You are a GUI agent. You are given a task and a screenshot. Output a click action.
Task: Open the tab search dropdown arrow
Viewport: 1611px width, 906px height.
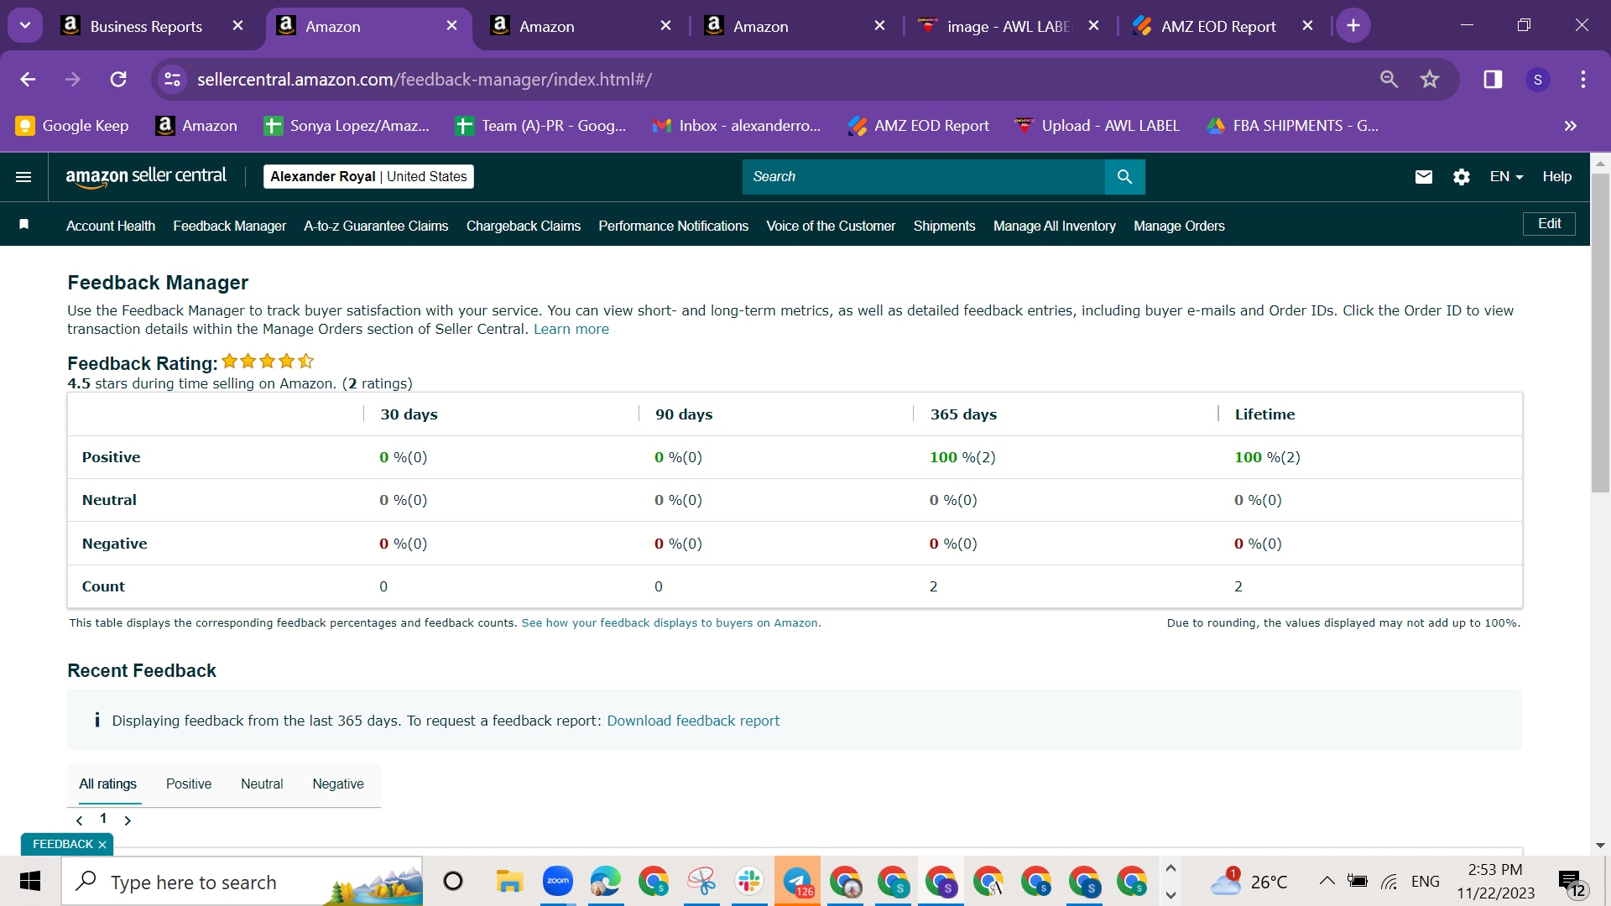[25, 26]
